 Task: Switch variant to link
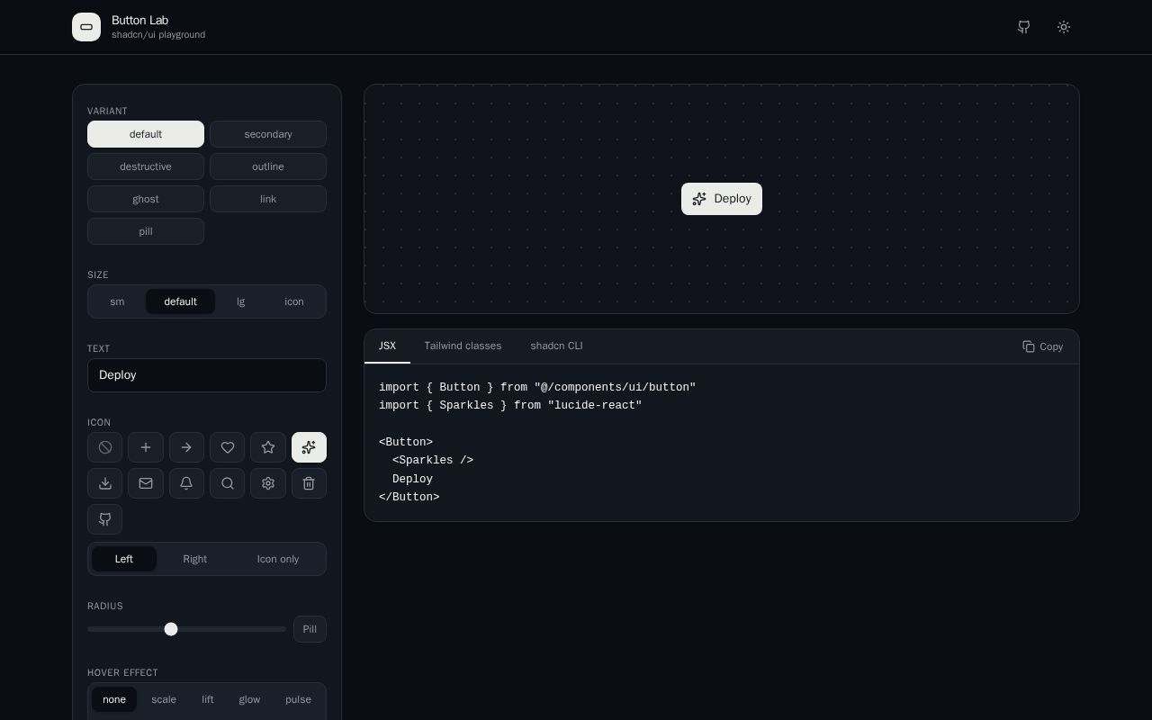coord(268,199)
